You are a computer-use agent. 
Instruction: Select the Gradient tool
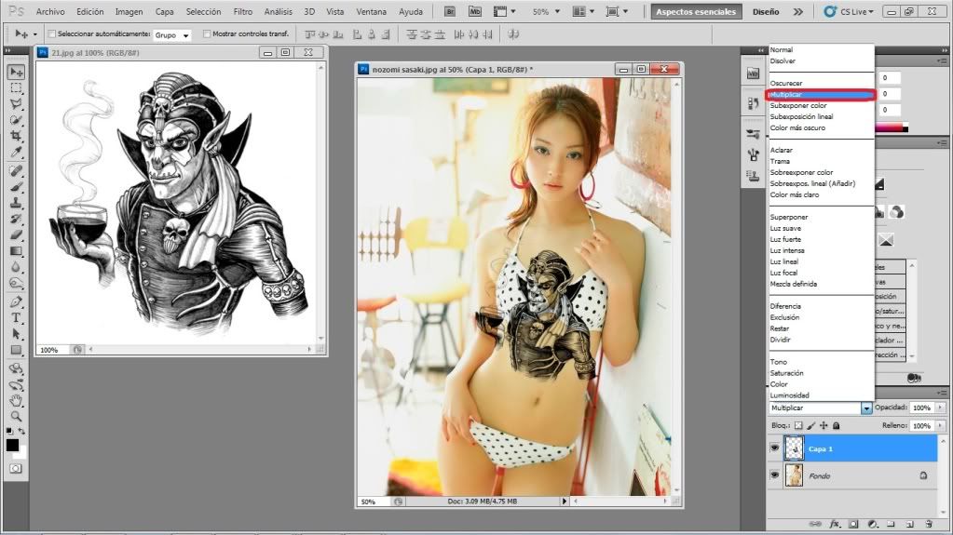[17, 251]
